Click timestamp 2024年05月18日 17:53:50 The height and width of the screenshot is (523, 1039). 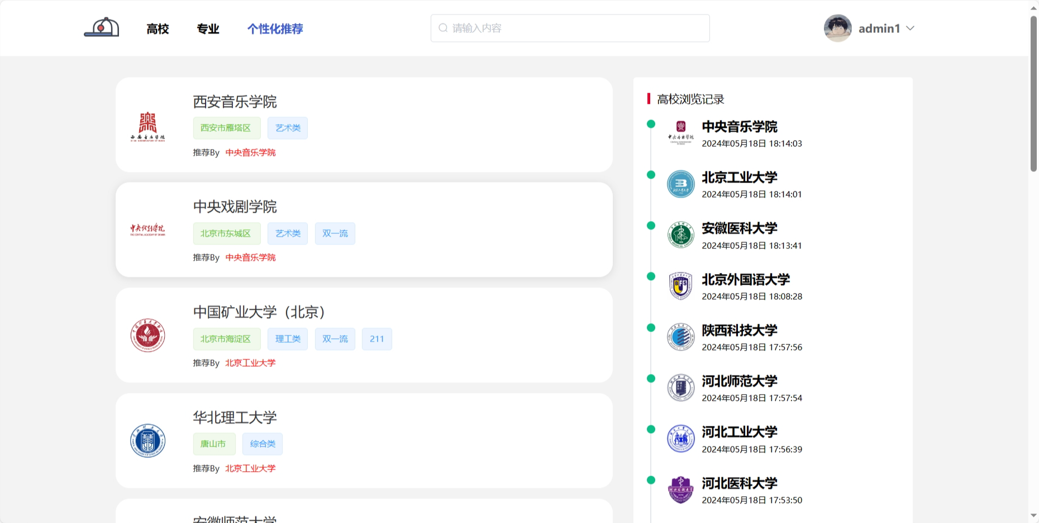(752, 500)
